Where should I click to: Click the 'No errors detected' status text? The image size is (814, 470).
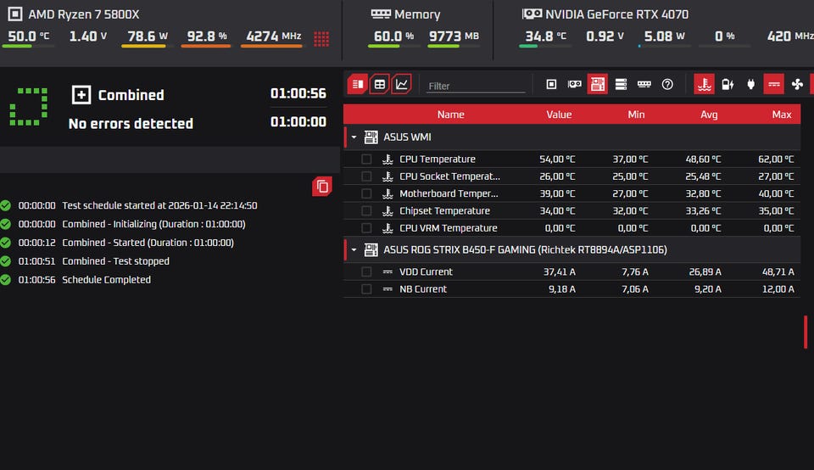coord(131,124)
